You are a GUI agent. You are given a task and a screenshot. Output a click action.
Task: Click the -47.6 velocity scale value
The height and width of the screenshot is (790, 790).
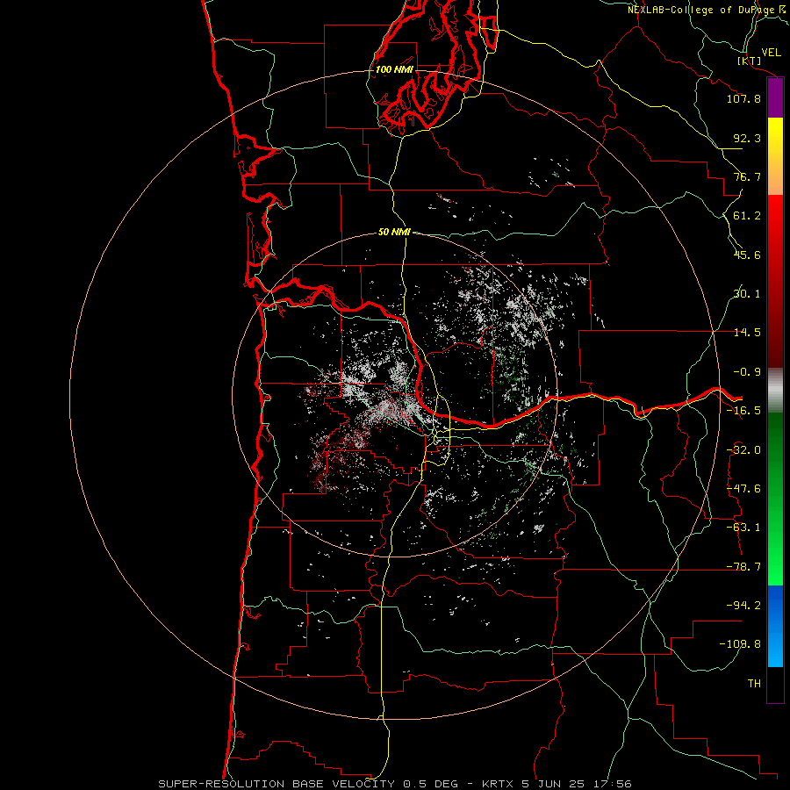pyautogui.click(x=743, y=489)
